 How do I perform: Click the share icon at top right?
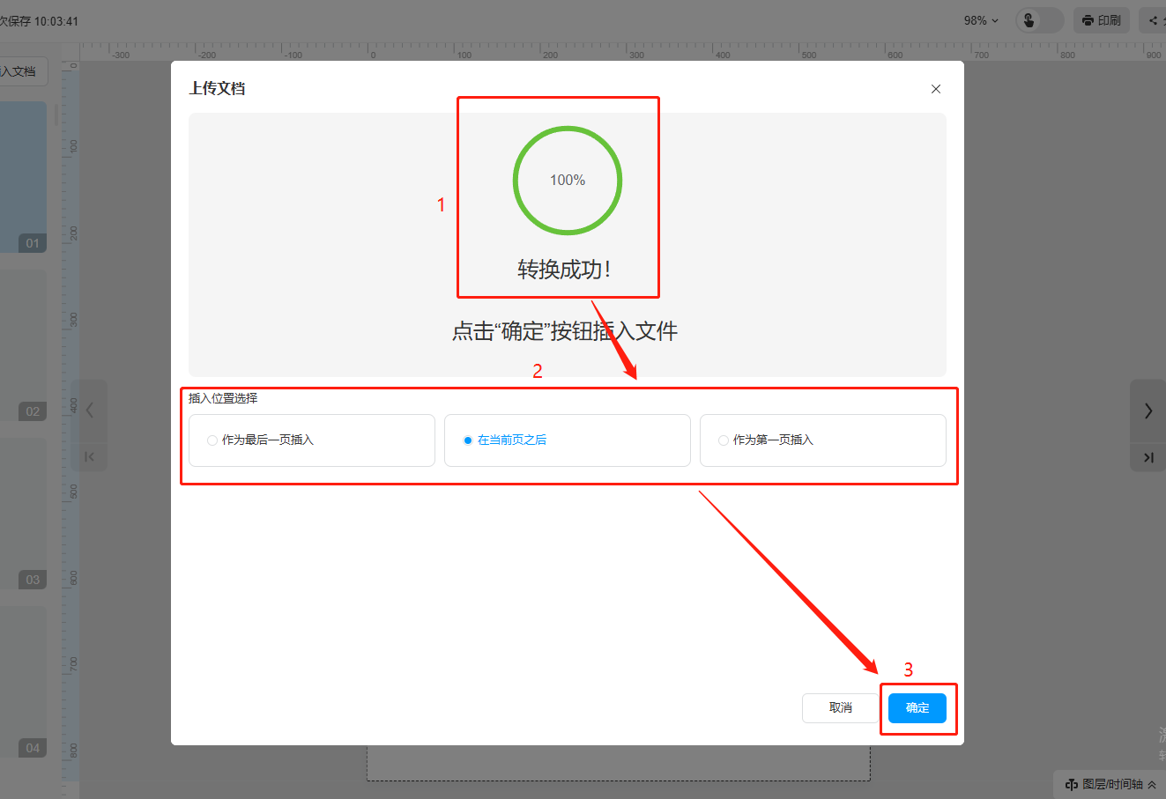pos(1153,20)
